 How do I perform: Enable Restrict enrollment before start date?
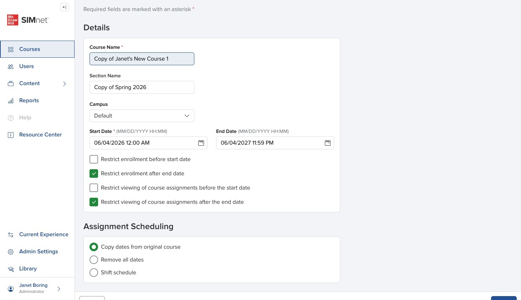point(94,159)
